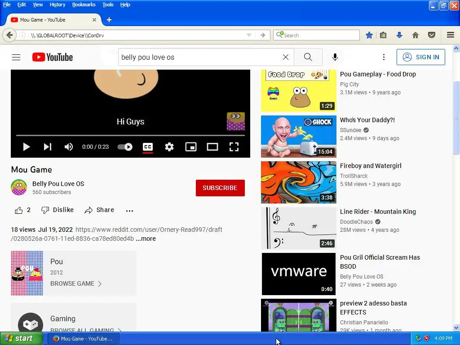This screenshot has width=460, height=345.
Task: Click channel watermark in video corner
Action: point(235,121)
